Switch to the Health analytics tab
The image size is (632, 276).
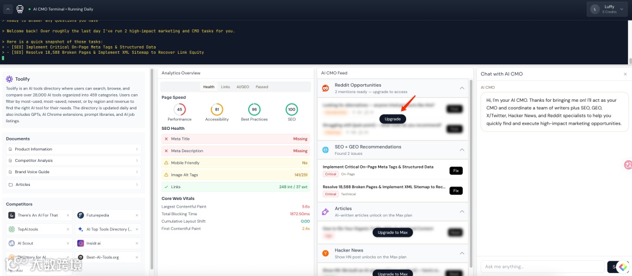tap(209, 87)
